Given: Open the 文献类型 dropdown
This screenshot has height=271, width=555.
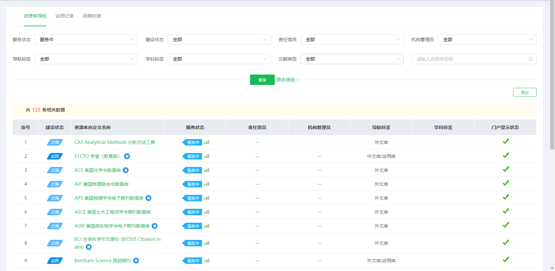Looking at the screenshot, I should pyautogui.click(x=352, y=59).
